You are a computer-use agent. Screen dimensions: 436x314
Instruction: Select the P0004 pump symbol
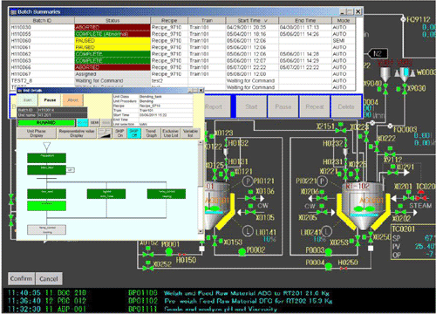[329, 265]
